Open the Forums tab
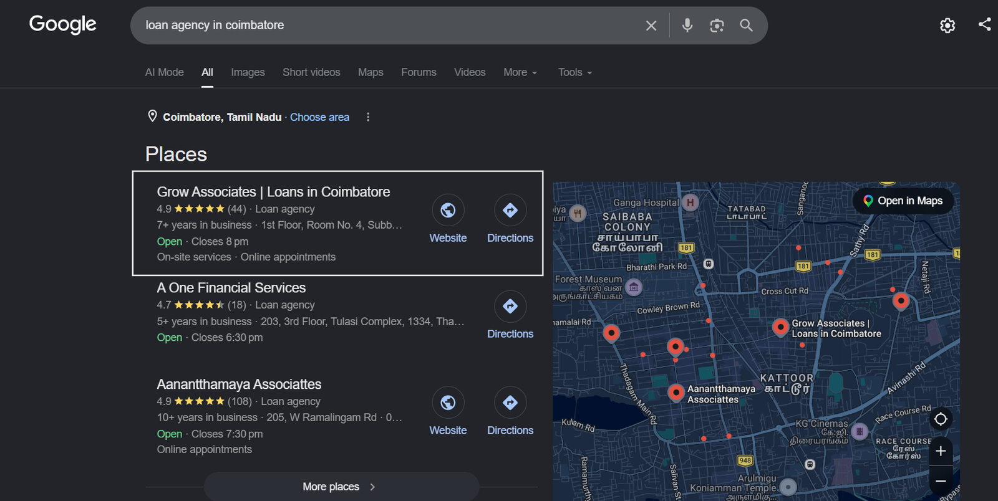The width and height of the screenshot is (998, 501). coord(419,72)
